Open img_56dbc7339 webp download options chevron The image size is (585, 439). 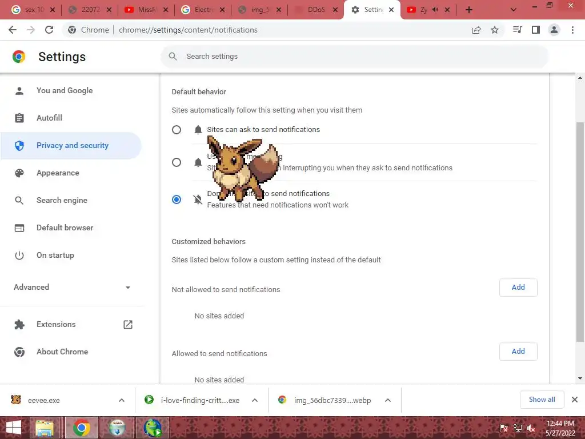click(x=388, y=400)
